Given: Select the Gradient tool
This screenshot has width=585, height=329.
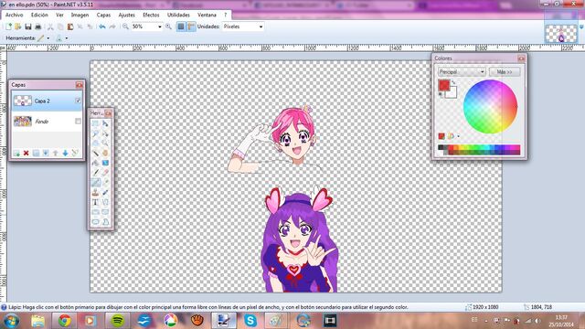Looking at the screenshot, I should [x=106, y=163].
